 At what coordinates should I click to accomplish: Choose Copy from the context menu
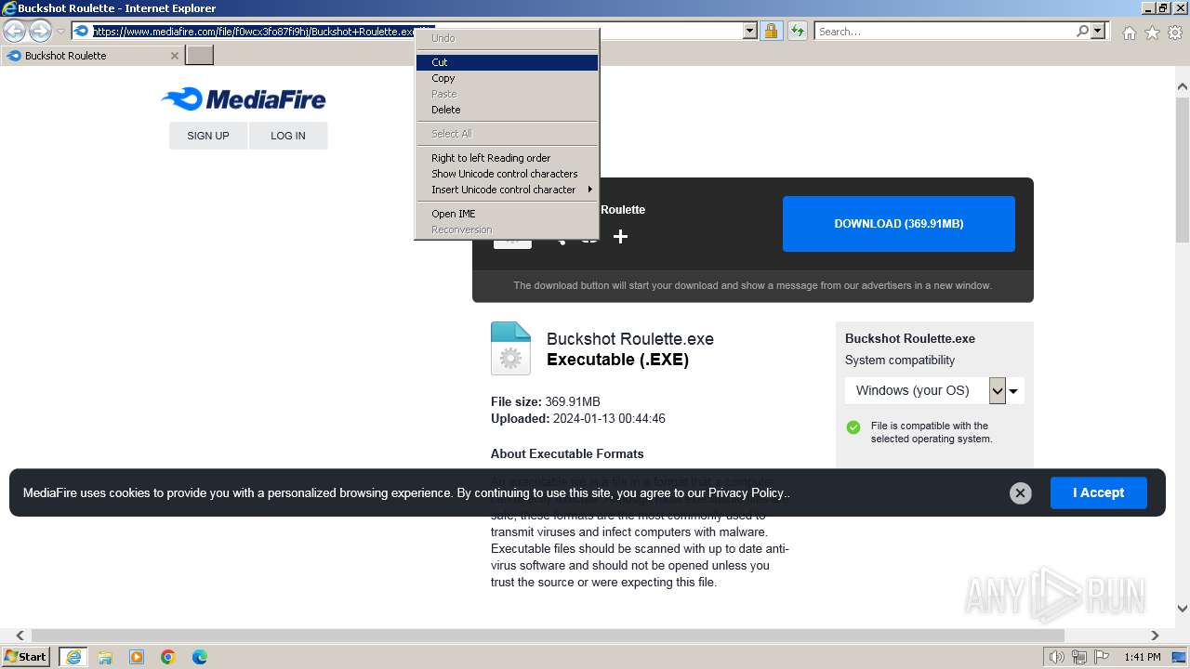pos(507,78)
